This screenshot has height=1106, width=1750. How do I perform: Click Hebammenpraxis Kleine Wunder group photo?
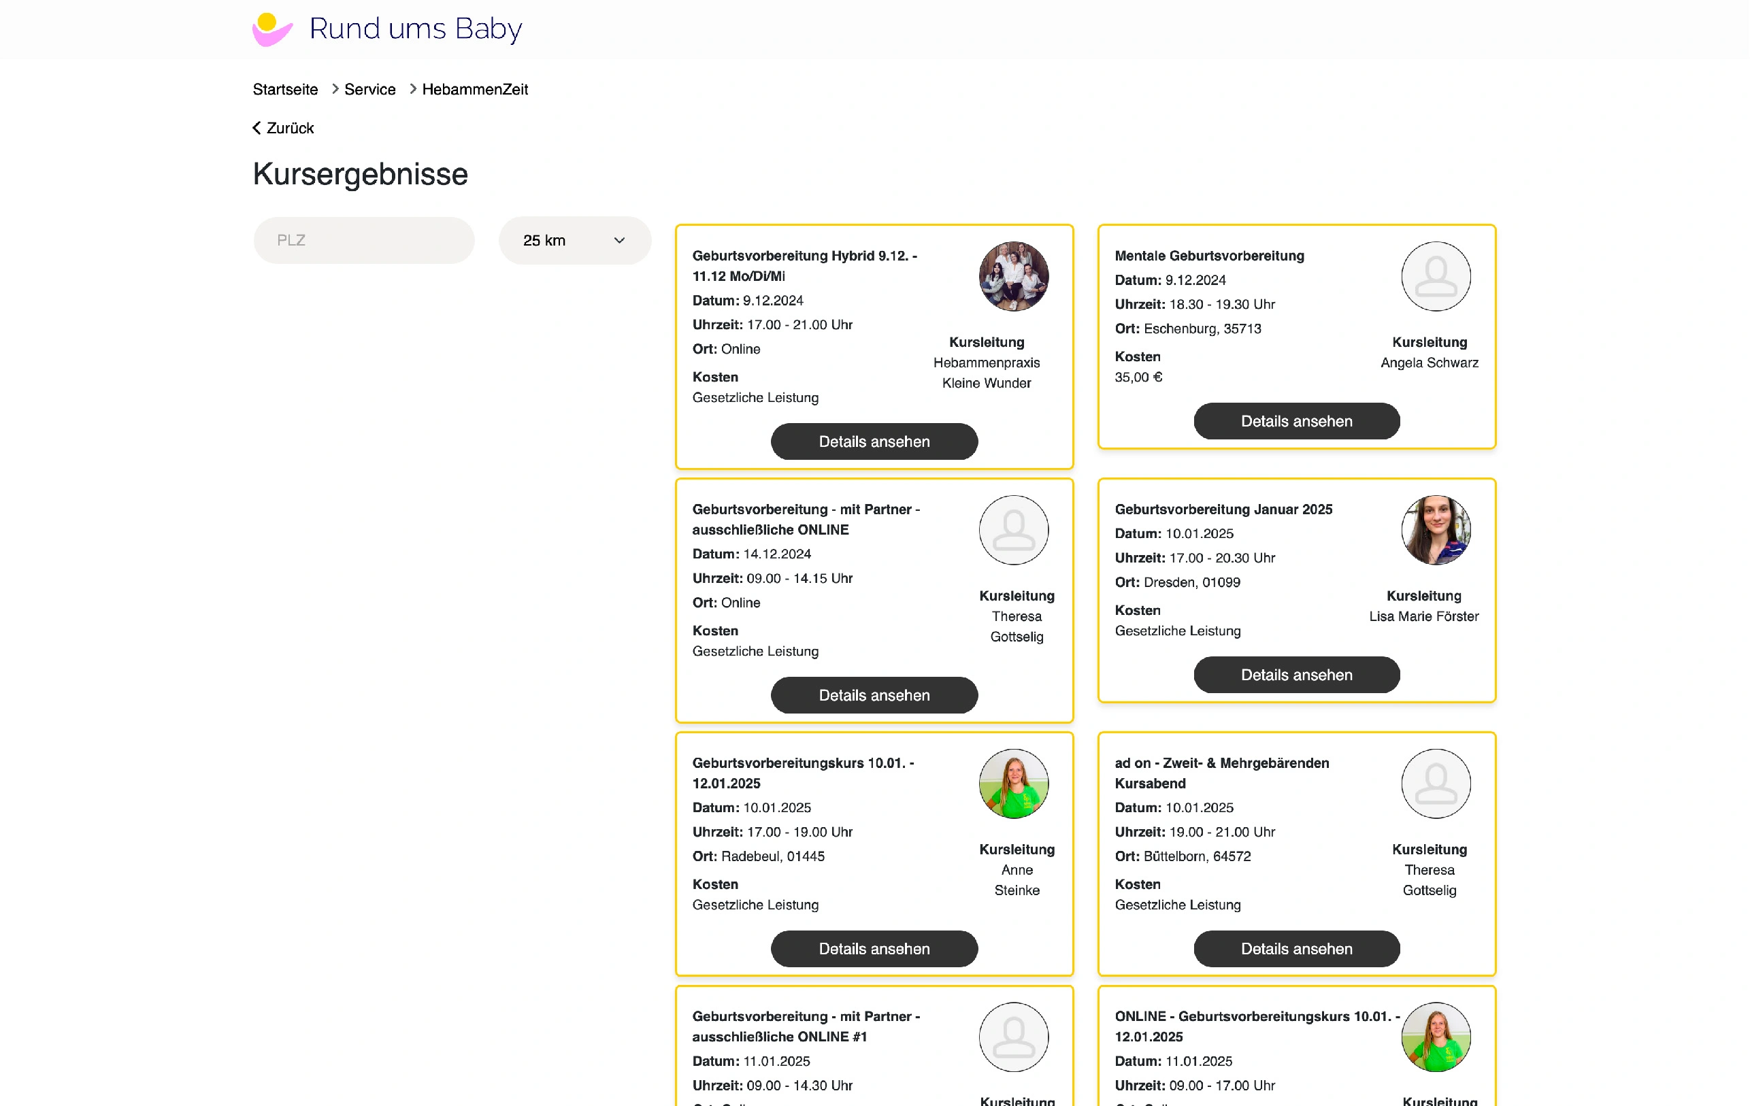(x=1014, y=277)
